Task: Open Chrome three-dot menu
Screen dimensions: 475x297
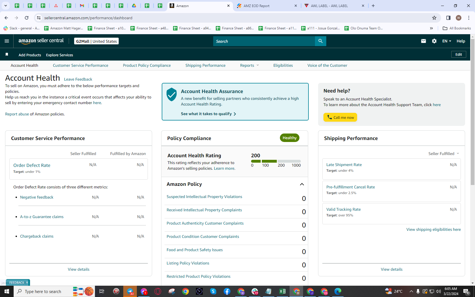Action: coord(469,18)
